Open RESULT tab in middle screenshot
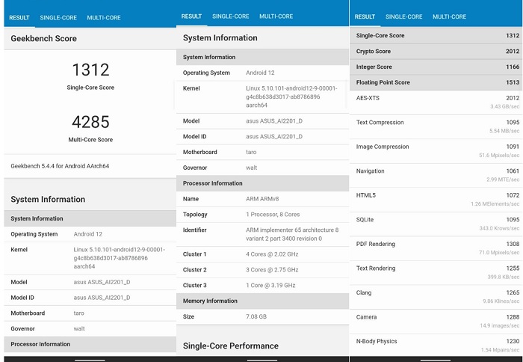Image resolution: width=523 pixels, height=362 pixels. 191,16
